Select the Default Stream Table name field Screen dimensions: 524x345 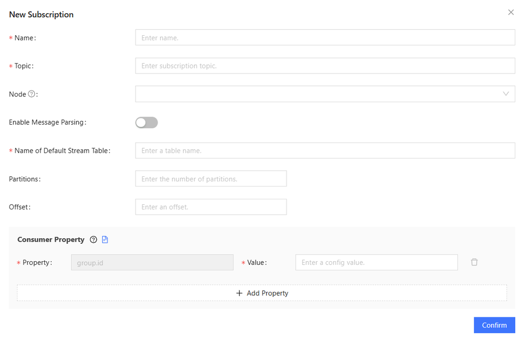coord(325,151)
